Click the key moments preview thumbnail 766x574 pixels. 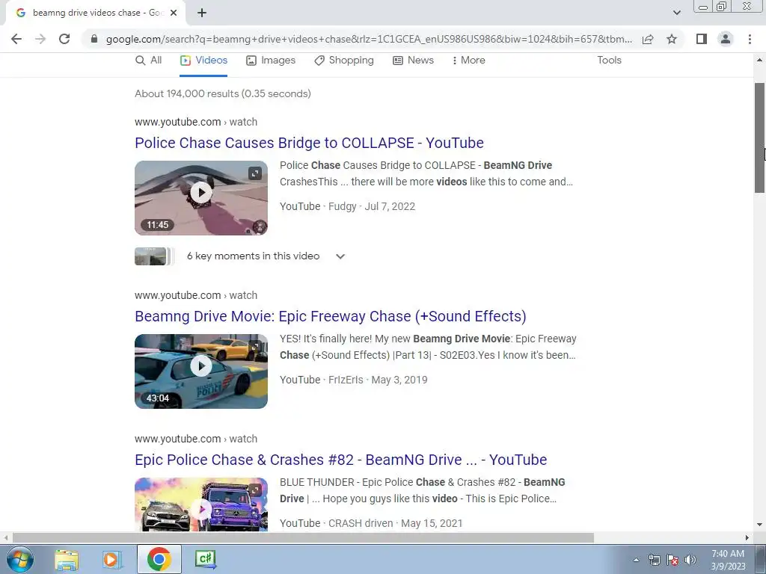(x=153, y=256)
